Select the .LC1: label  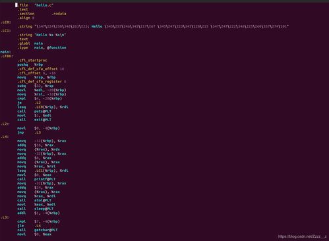pos(6,30)
